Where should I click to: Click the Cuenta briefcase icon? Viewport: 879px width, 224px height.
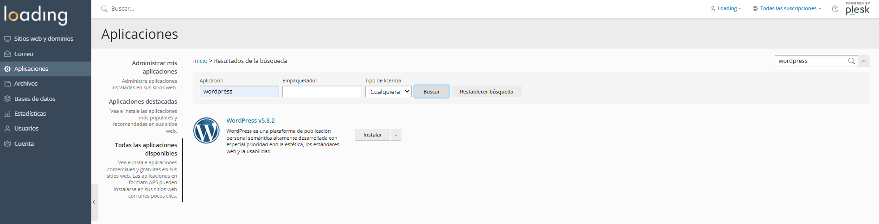pyautogui.click(x=7, y=144)
